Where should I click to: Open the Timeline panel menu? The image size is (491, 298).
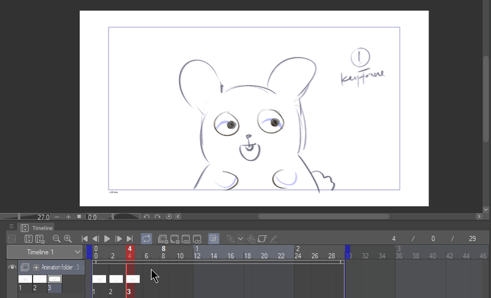tap(11, 226)
